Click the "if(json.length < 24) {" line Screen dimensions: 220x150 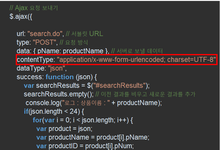pyautogui.click(x=54, y=112)
